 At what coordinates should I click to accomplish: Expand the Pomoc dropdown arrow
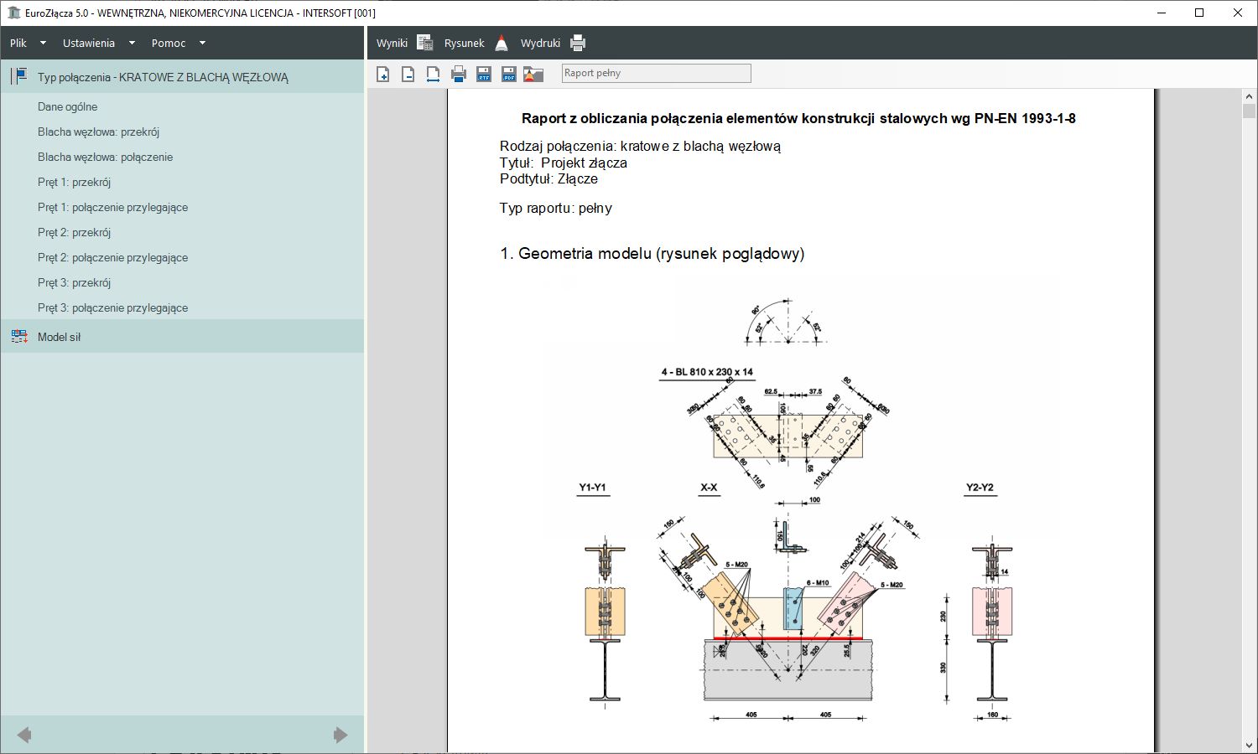point(202,43)
